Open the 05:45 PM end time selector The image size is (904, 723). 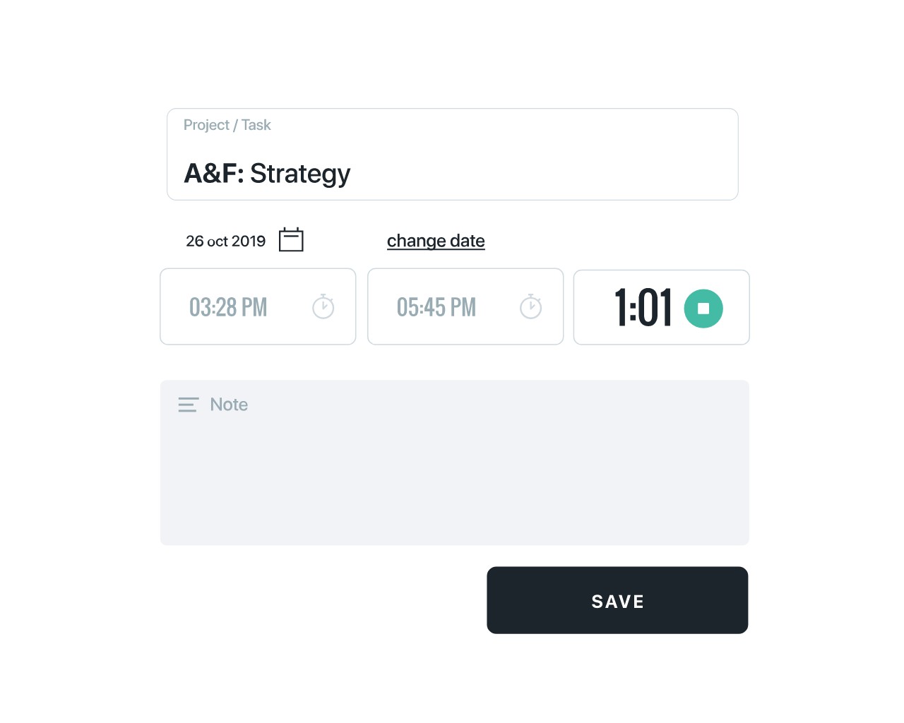point(436,306)
